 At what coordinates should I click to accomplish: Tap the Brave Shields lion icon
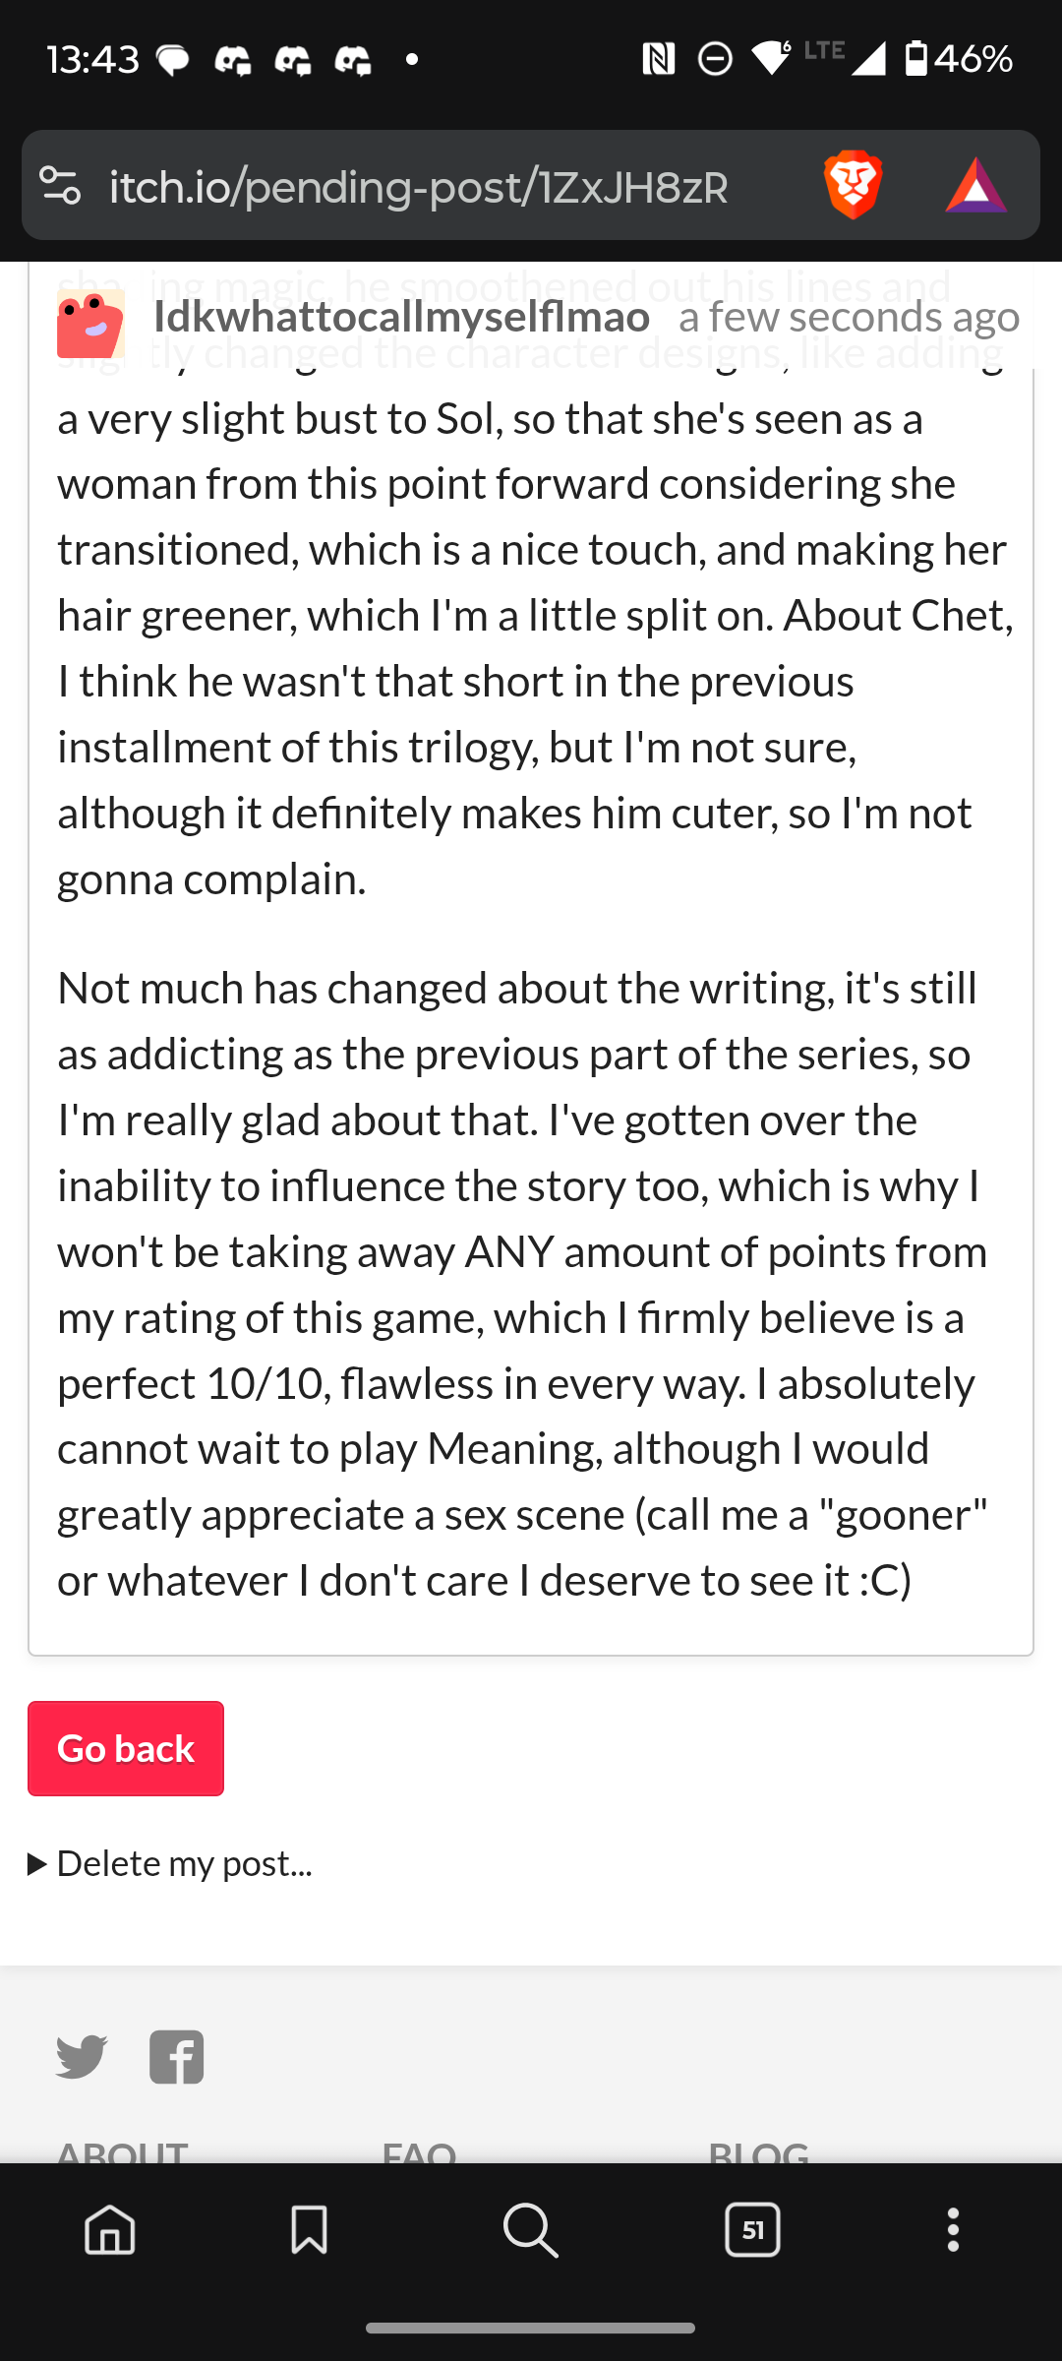point(853,185)
